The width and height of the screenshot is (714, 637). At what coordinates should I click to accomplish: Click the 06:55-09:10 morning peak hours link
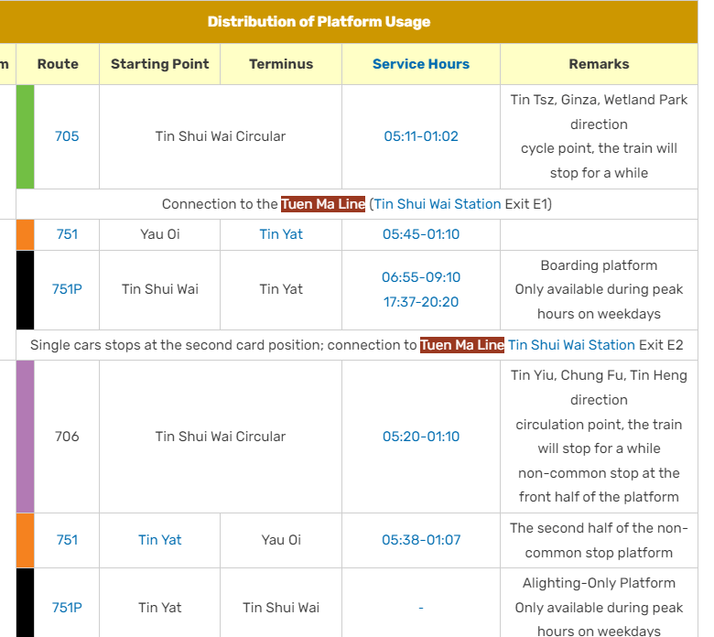click(x=420, y=277)
